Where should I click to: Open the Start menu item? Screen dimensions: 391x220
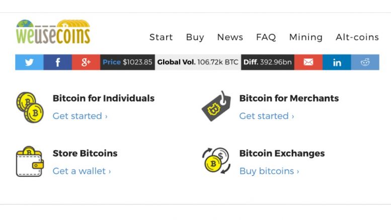[161, 37]
